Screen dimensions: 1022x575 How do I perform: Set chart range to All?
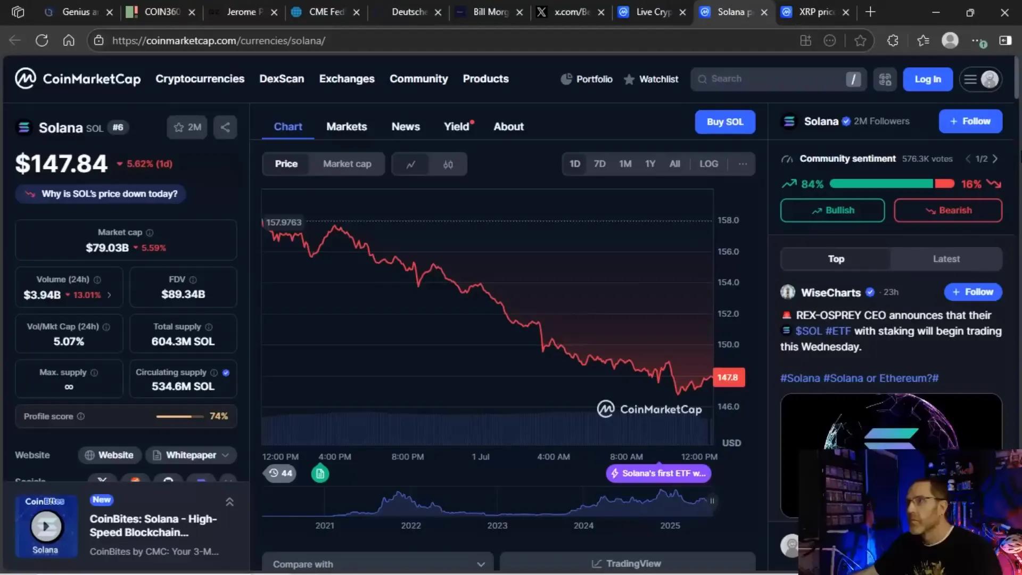tap(674, 164)
